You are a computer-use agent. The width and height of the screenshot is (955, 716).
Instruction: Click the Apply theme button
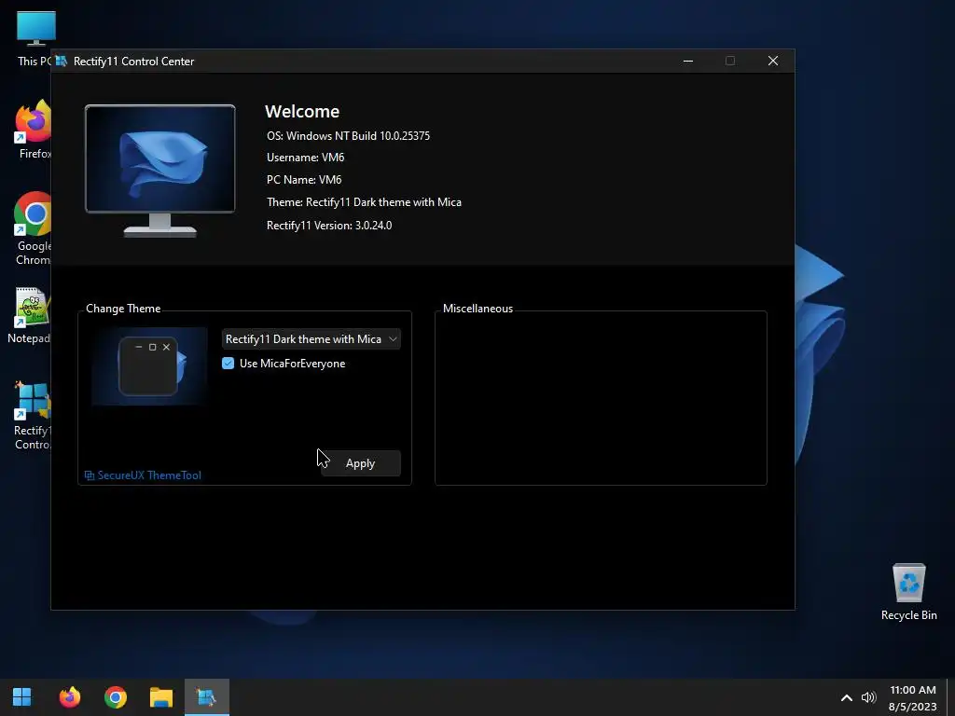point(361,463)
